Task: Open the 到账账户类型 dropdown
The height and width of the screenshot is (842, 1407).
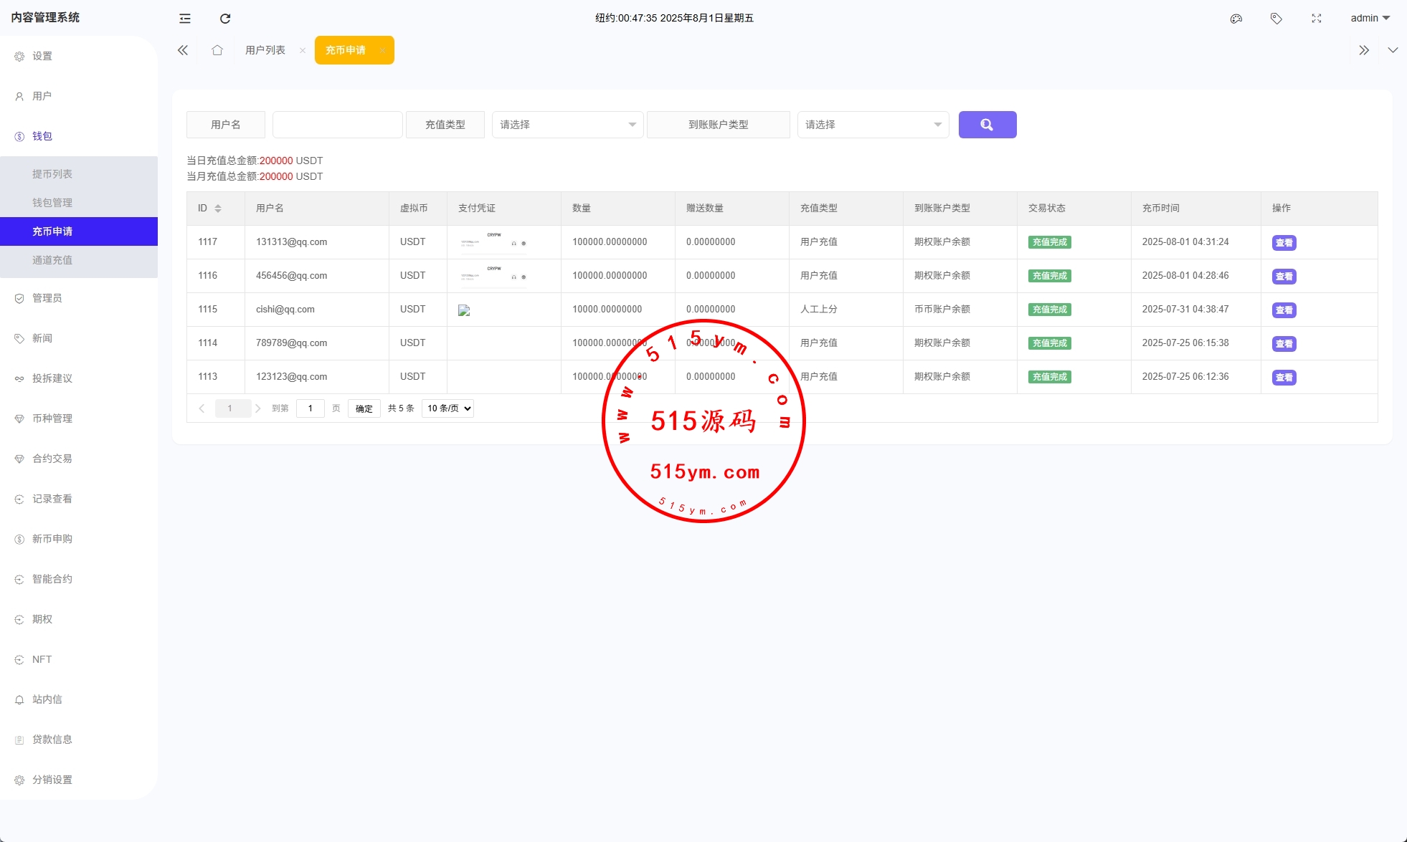Action: pos(873,125)
